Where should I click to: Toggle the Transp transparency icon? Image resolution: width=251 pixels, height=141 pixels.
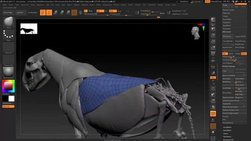coord(213,120)
